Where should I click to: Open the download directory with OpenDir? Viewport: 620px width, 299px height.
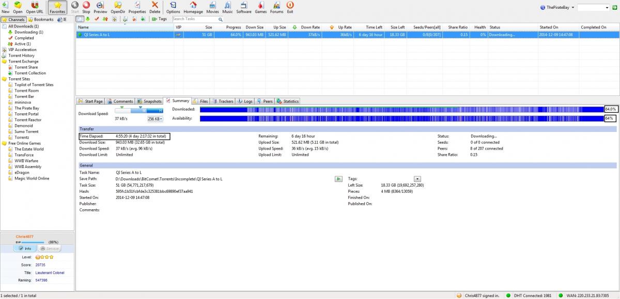point(118,7)
